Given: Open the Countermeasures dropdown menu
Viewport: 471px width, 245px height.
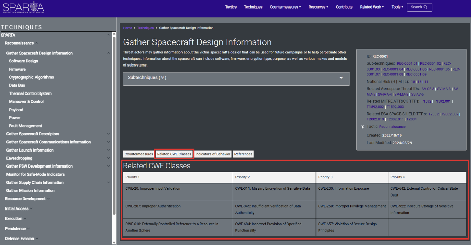Looking at the screenshot, I should [285, 7].
